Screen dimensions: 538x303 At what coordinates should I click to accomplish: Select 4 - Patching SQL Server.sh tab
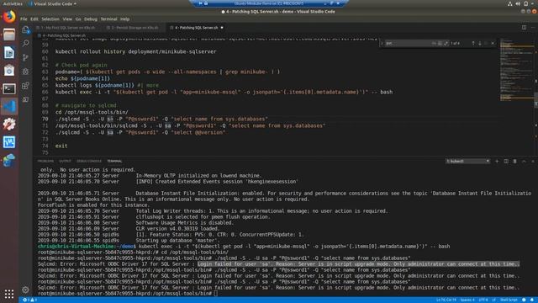click(x=196, y=28)
